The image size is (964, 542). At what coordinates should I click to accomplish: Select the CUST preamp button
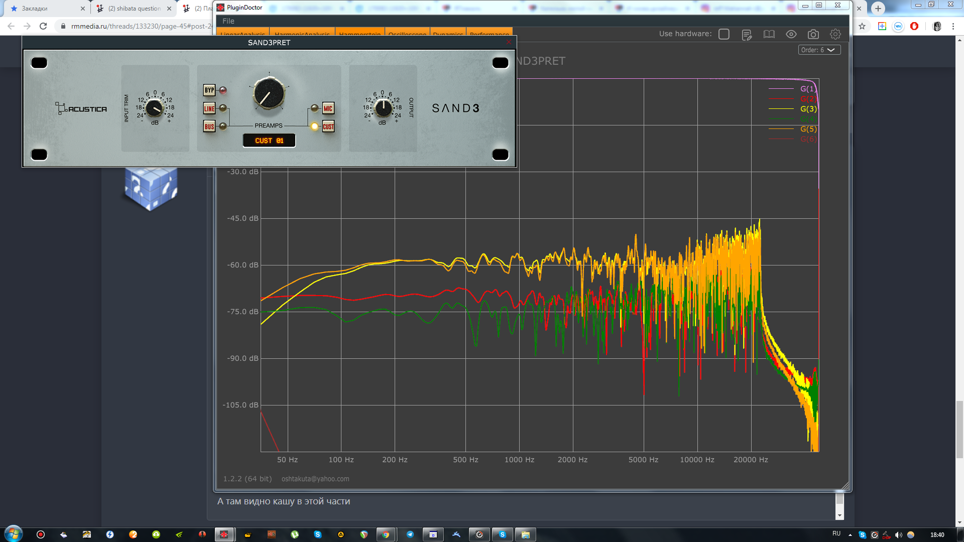(x=328, y=126)
